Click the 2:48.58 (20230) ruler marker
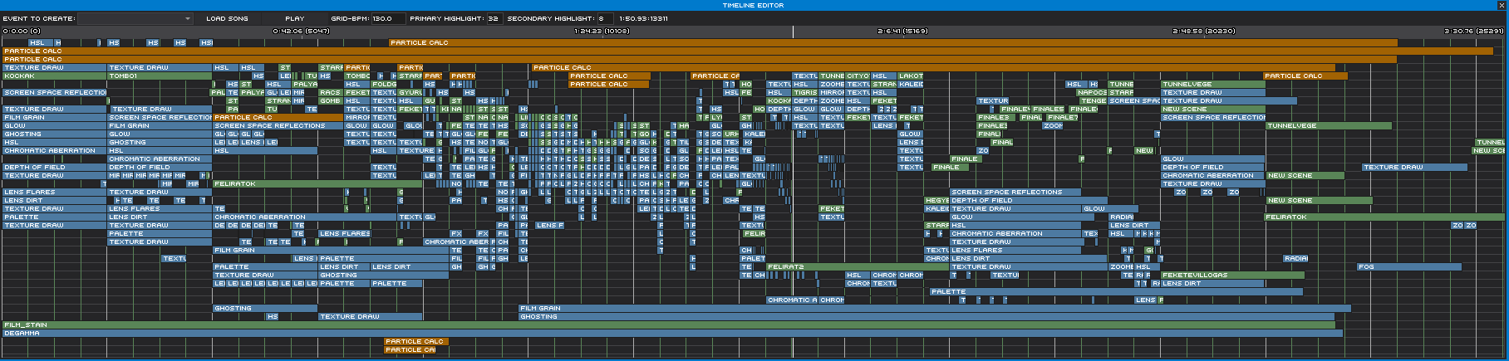1509x361 pixels. (x=1203, y=31)
